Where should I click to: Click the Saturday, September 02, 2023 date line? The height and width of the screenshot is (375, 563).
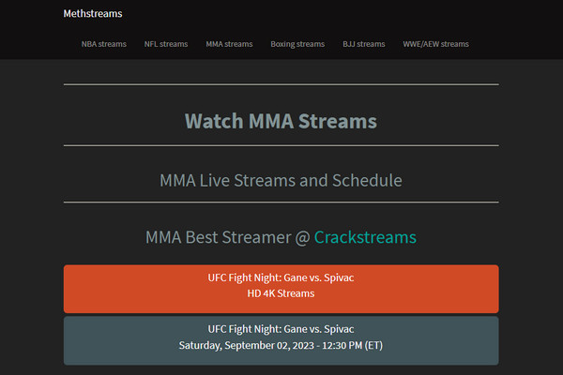[281, 345]
